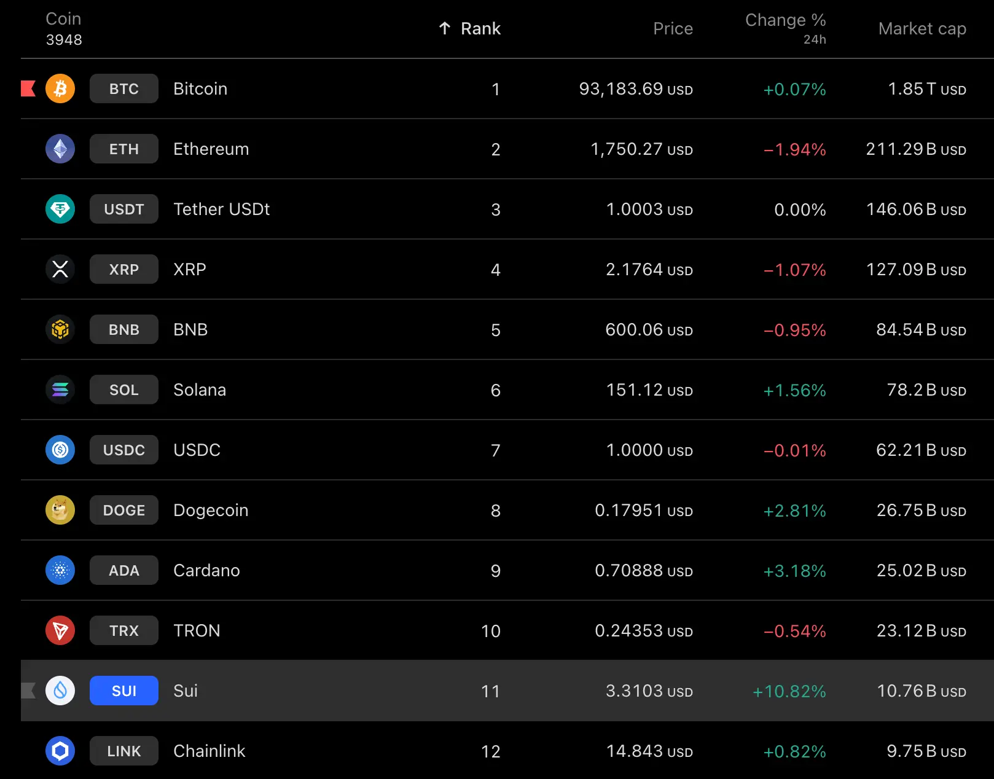Click BNB price 600.06 USD
Image resolution: width=994 pixels, height=779 pixels.
pos(649,330)
